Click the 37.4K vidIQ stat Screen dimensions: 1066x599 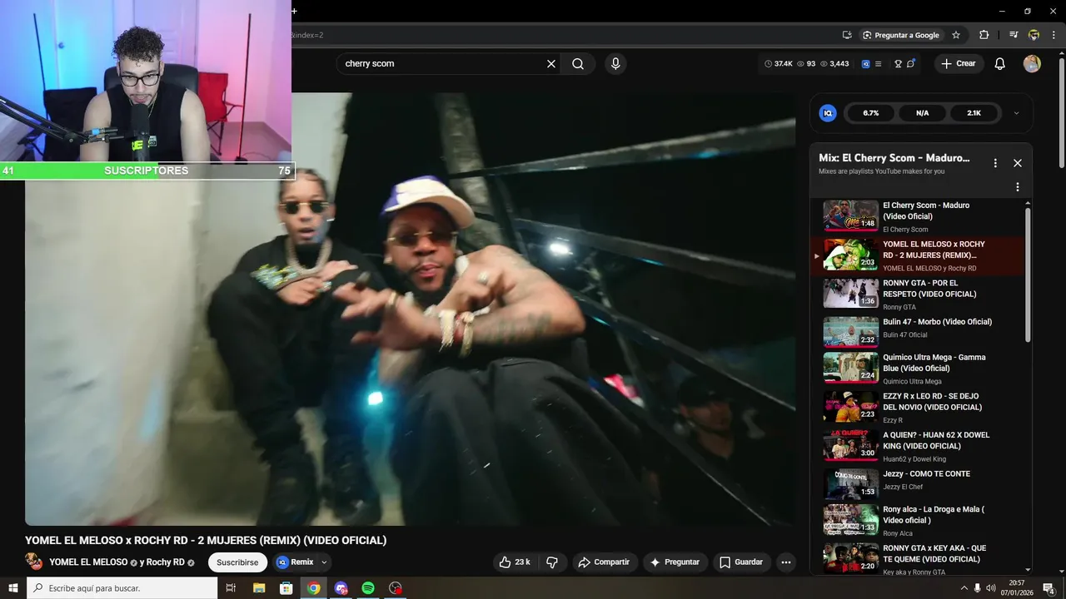(778, 64)
